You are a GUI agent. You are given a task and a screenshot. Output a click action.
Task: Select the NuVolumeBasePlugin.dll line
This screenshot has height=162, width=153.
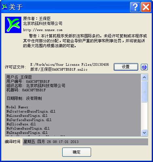pos(28,128)
